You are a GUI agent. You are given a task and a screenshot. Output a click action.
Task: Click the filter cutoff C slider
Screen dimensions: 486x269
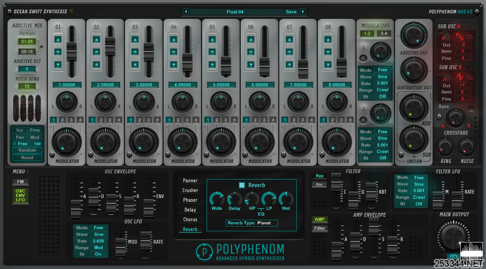(336, 181)
